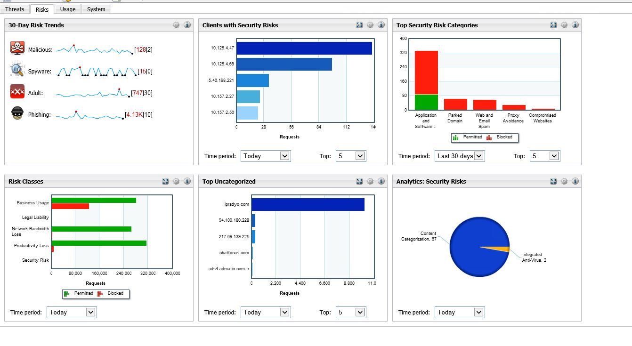The width and height of the screenshot is (632, 346).
Task: Switch to the Threats tab
Action: 15,9
